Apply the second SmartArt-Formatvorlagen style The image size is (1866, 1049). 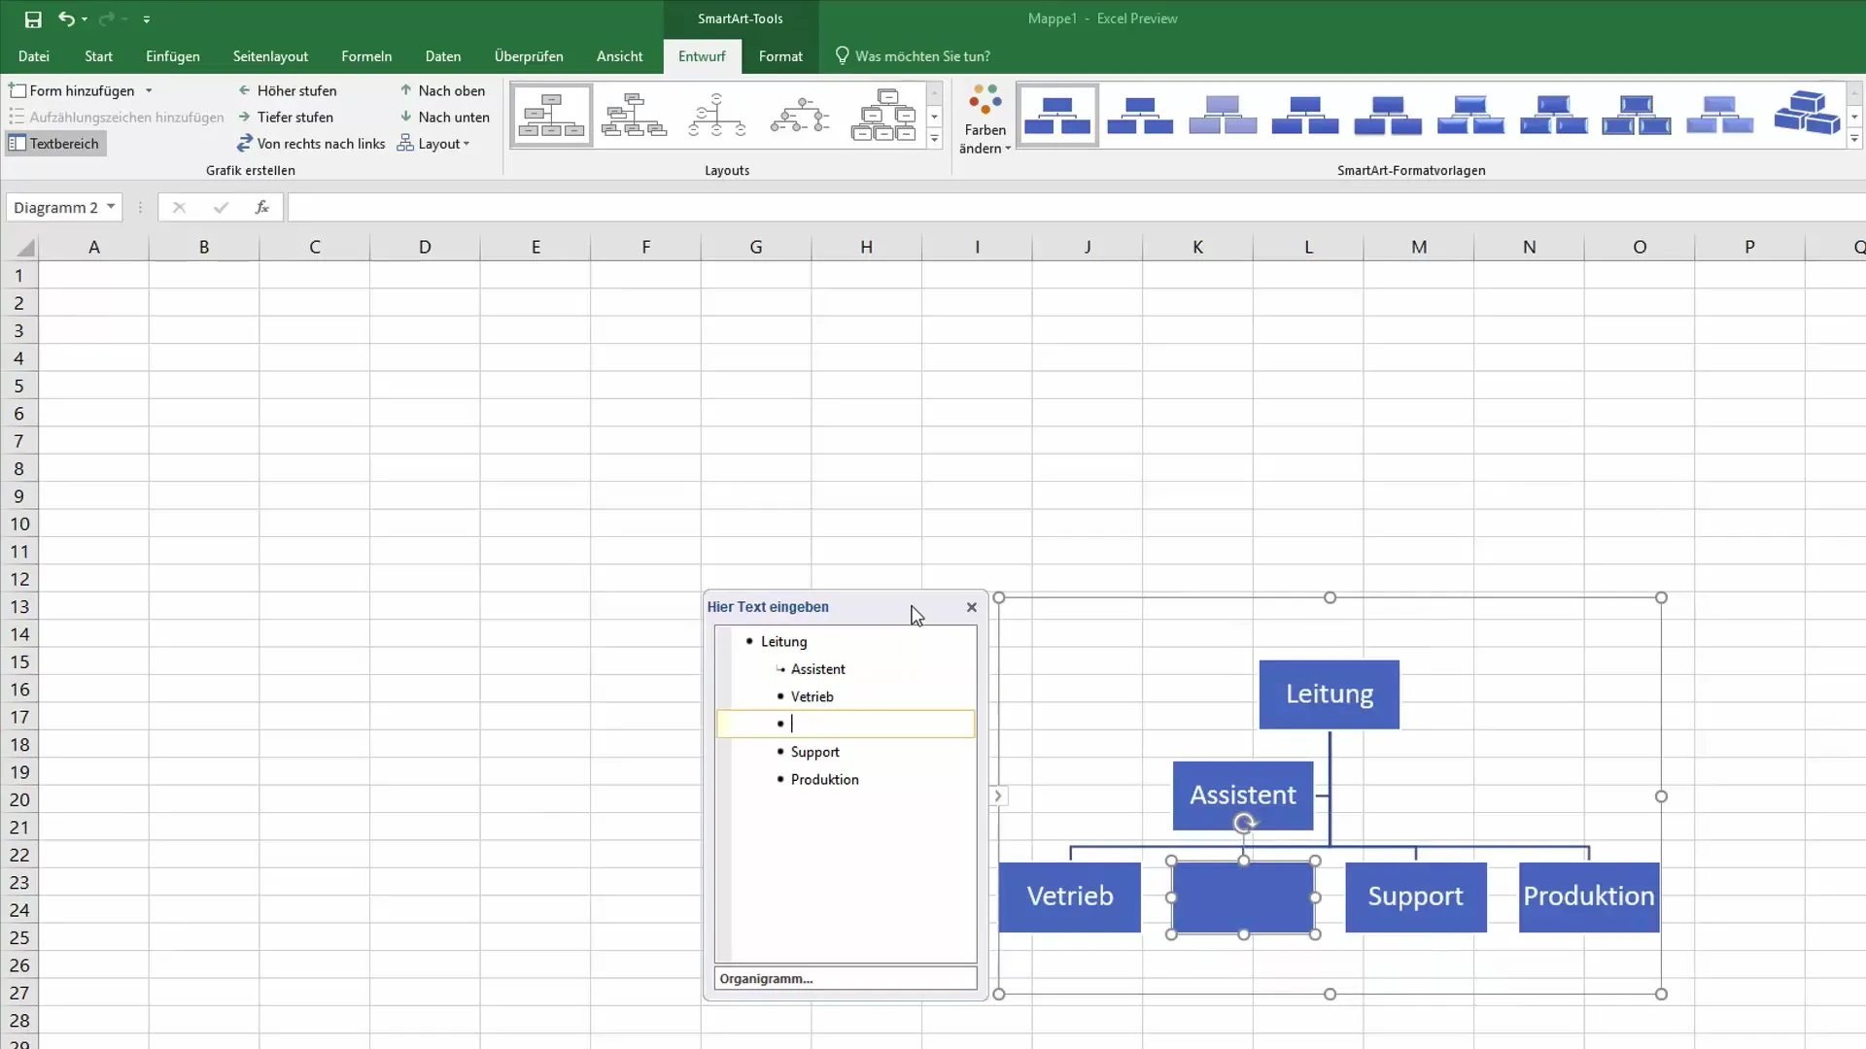[1140, 115]
